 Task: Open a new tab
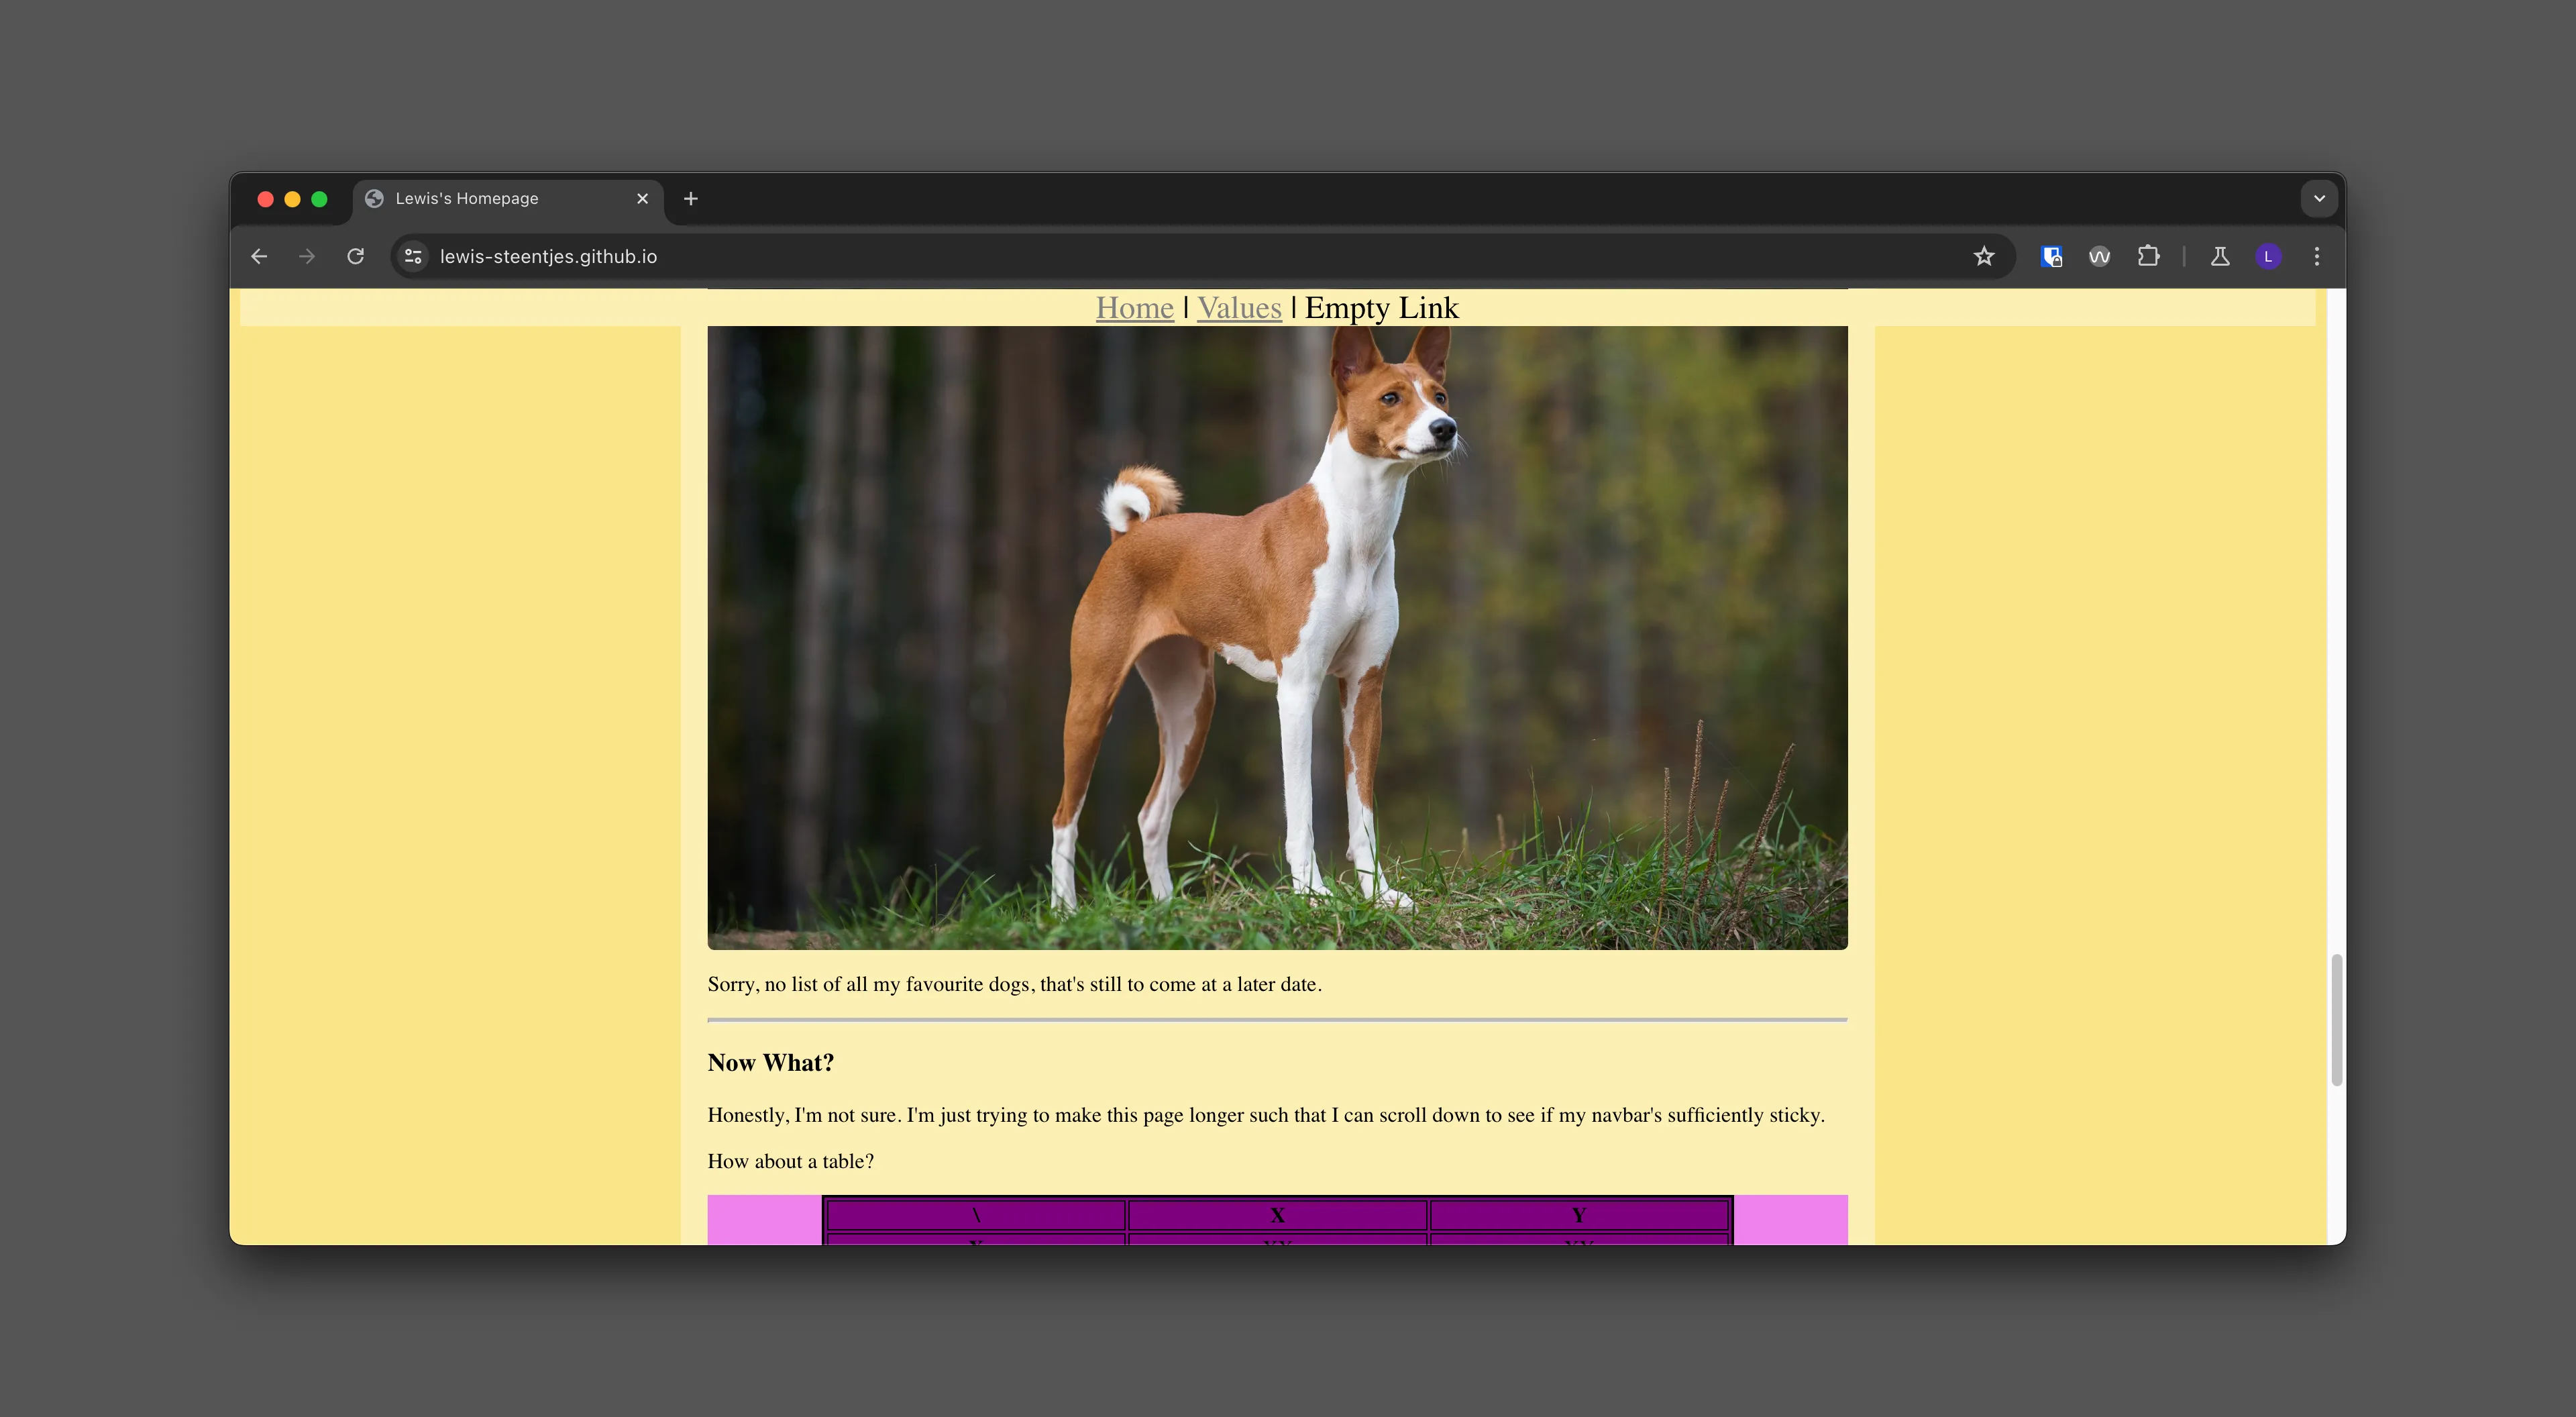pyautogui.click(x=691, y=198)
